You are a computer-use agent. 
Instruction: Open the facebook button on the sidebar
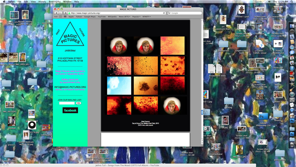[70, 110]
